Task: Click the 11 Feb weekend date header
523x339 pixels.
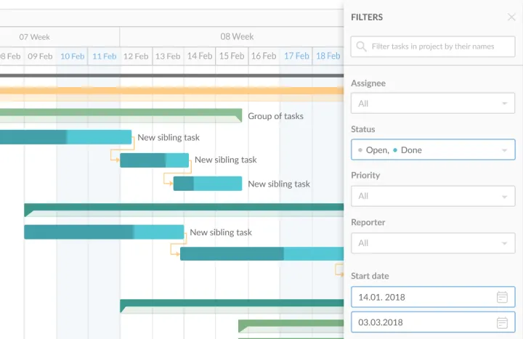Action: click(104, 56)
